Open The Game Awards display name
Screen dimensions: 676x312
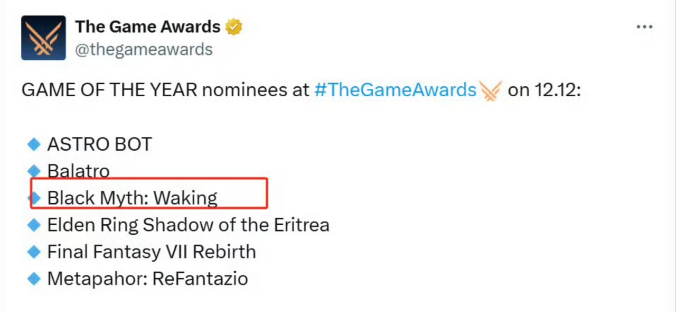(x=147, y=26)
